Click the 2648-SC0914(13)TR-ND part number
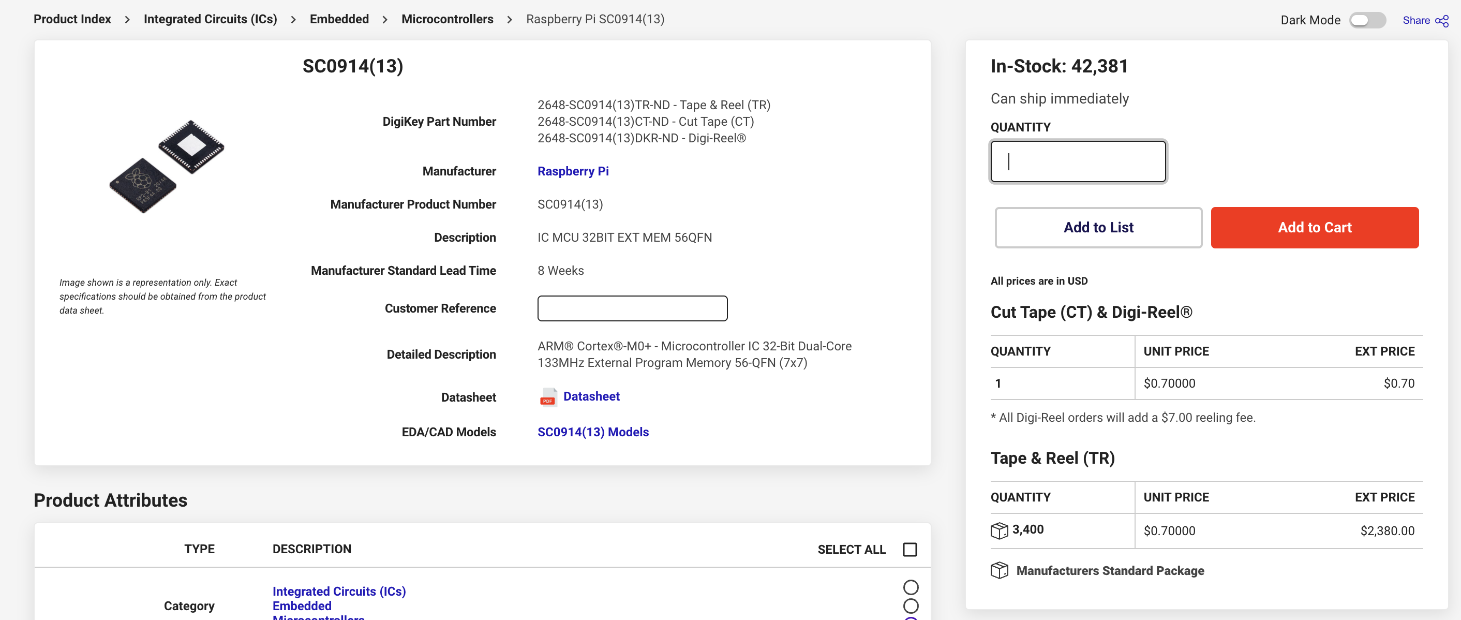 653,105
